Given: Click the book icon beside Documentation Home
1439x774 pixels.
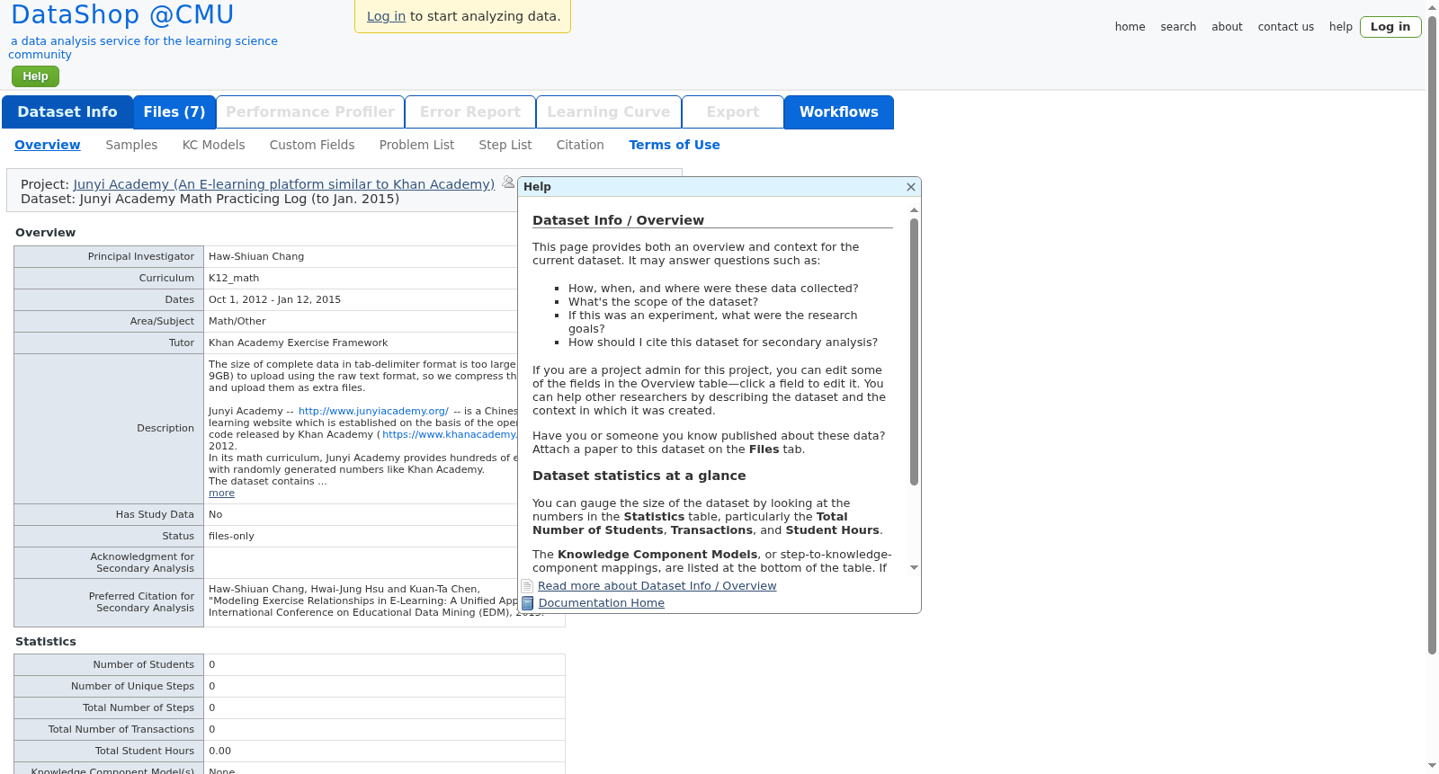Looking at the screenshot, I should 528,603.
